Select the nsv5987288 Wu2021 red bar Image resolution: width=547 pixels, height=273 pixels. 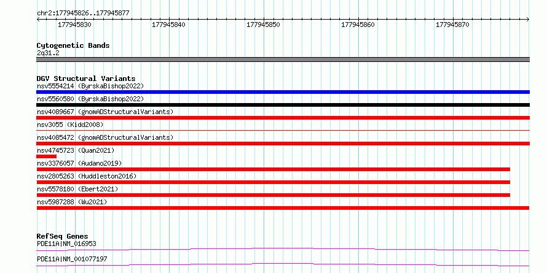(283, 208)
